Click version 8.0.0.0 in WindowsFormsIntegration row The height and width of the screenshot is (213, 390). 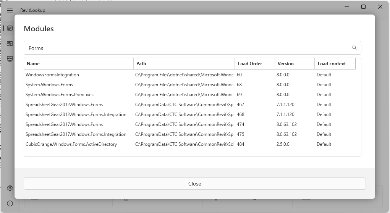coord(283,75)
